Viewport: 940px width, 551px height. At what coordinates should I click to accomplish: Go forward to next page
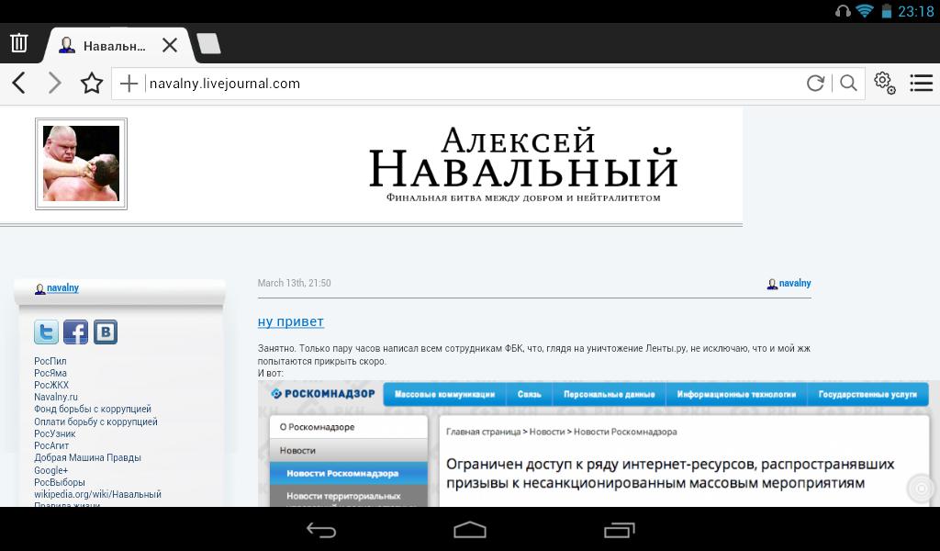pos(54,83)
